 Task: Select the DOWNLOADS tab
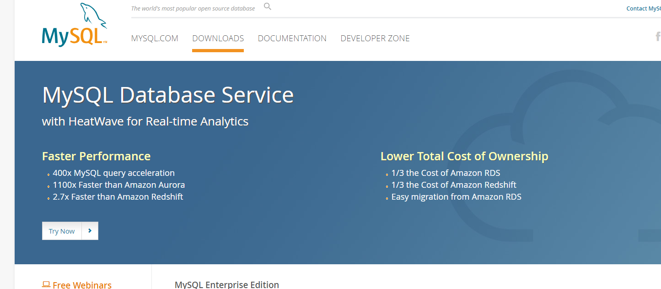coord(218,38)
